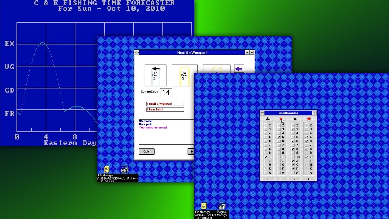Check the Ace of hearts box
The width and height of the screenshot is (389, 219).
tap(307, 173)
